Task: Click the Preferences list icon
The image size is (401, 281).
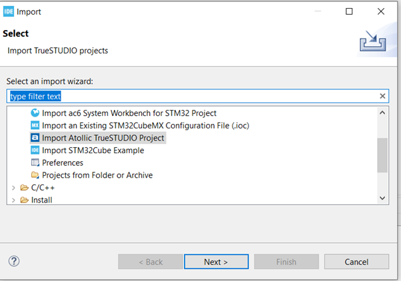Action: [x=35, y=162]
